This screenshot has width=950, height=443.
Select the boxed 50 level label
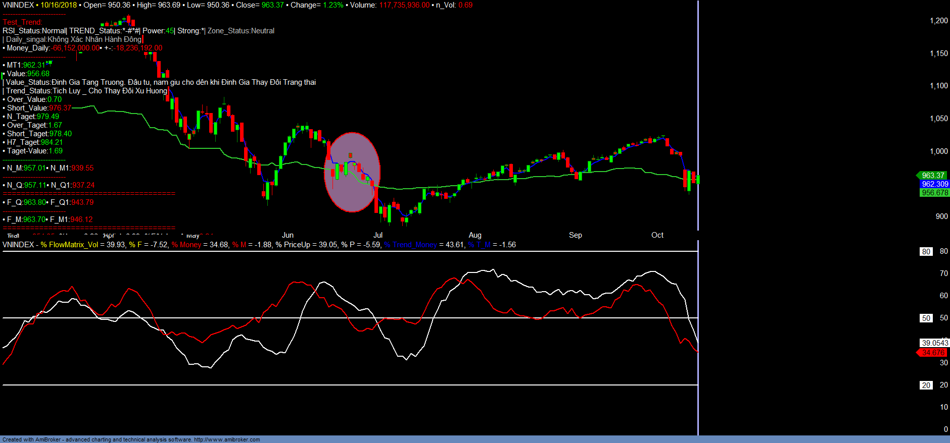coord(926,318)
